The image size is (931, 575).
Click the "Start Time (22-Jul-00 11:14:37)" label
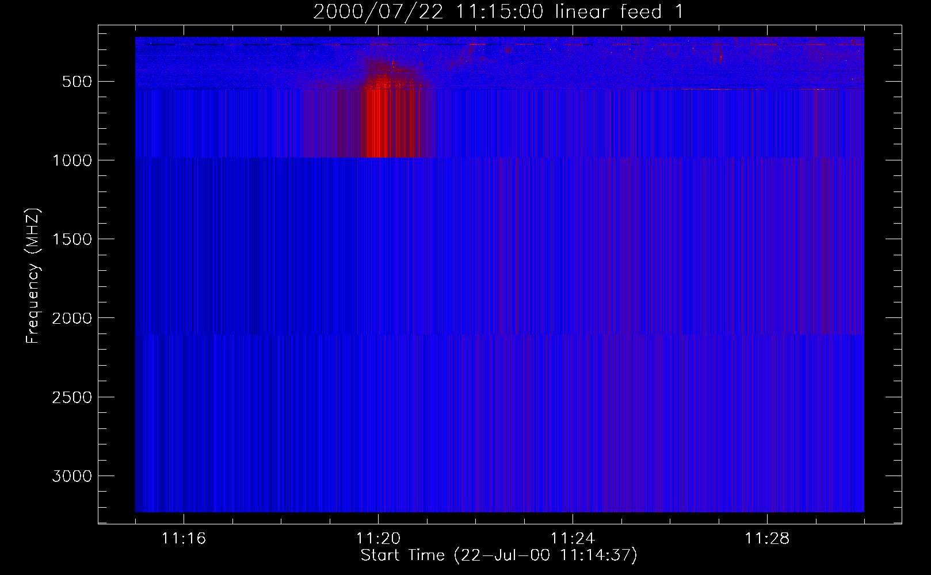(x=499, y=555)
